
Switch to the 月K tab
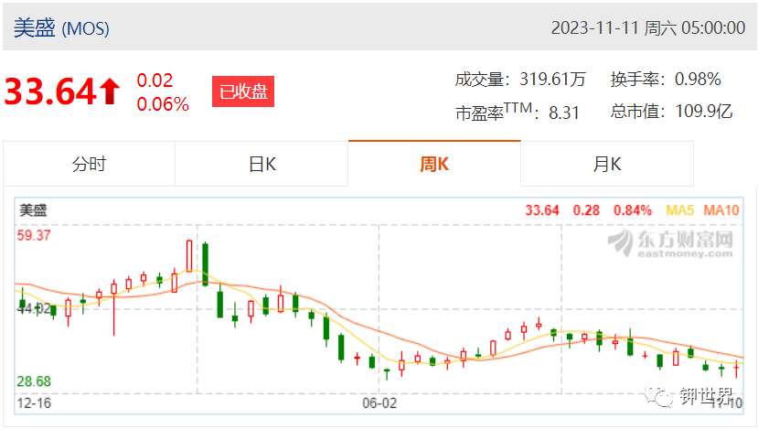607,164
